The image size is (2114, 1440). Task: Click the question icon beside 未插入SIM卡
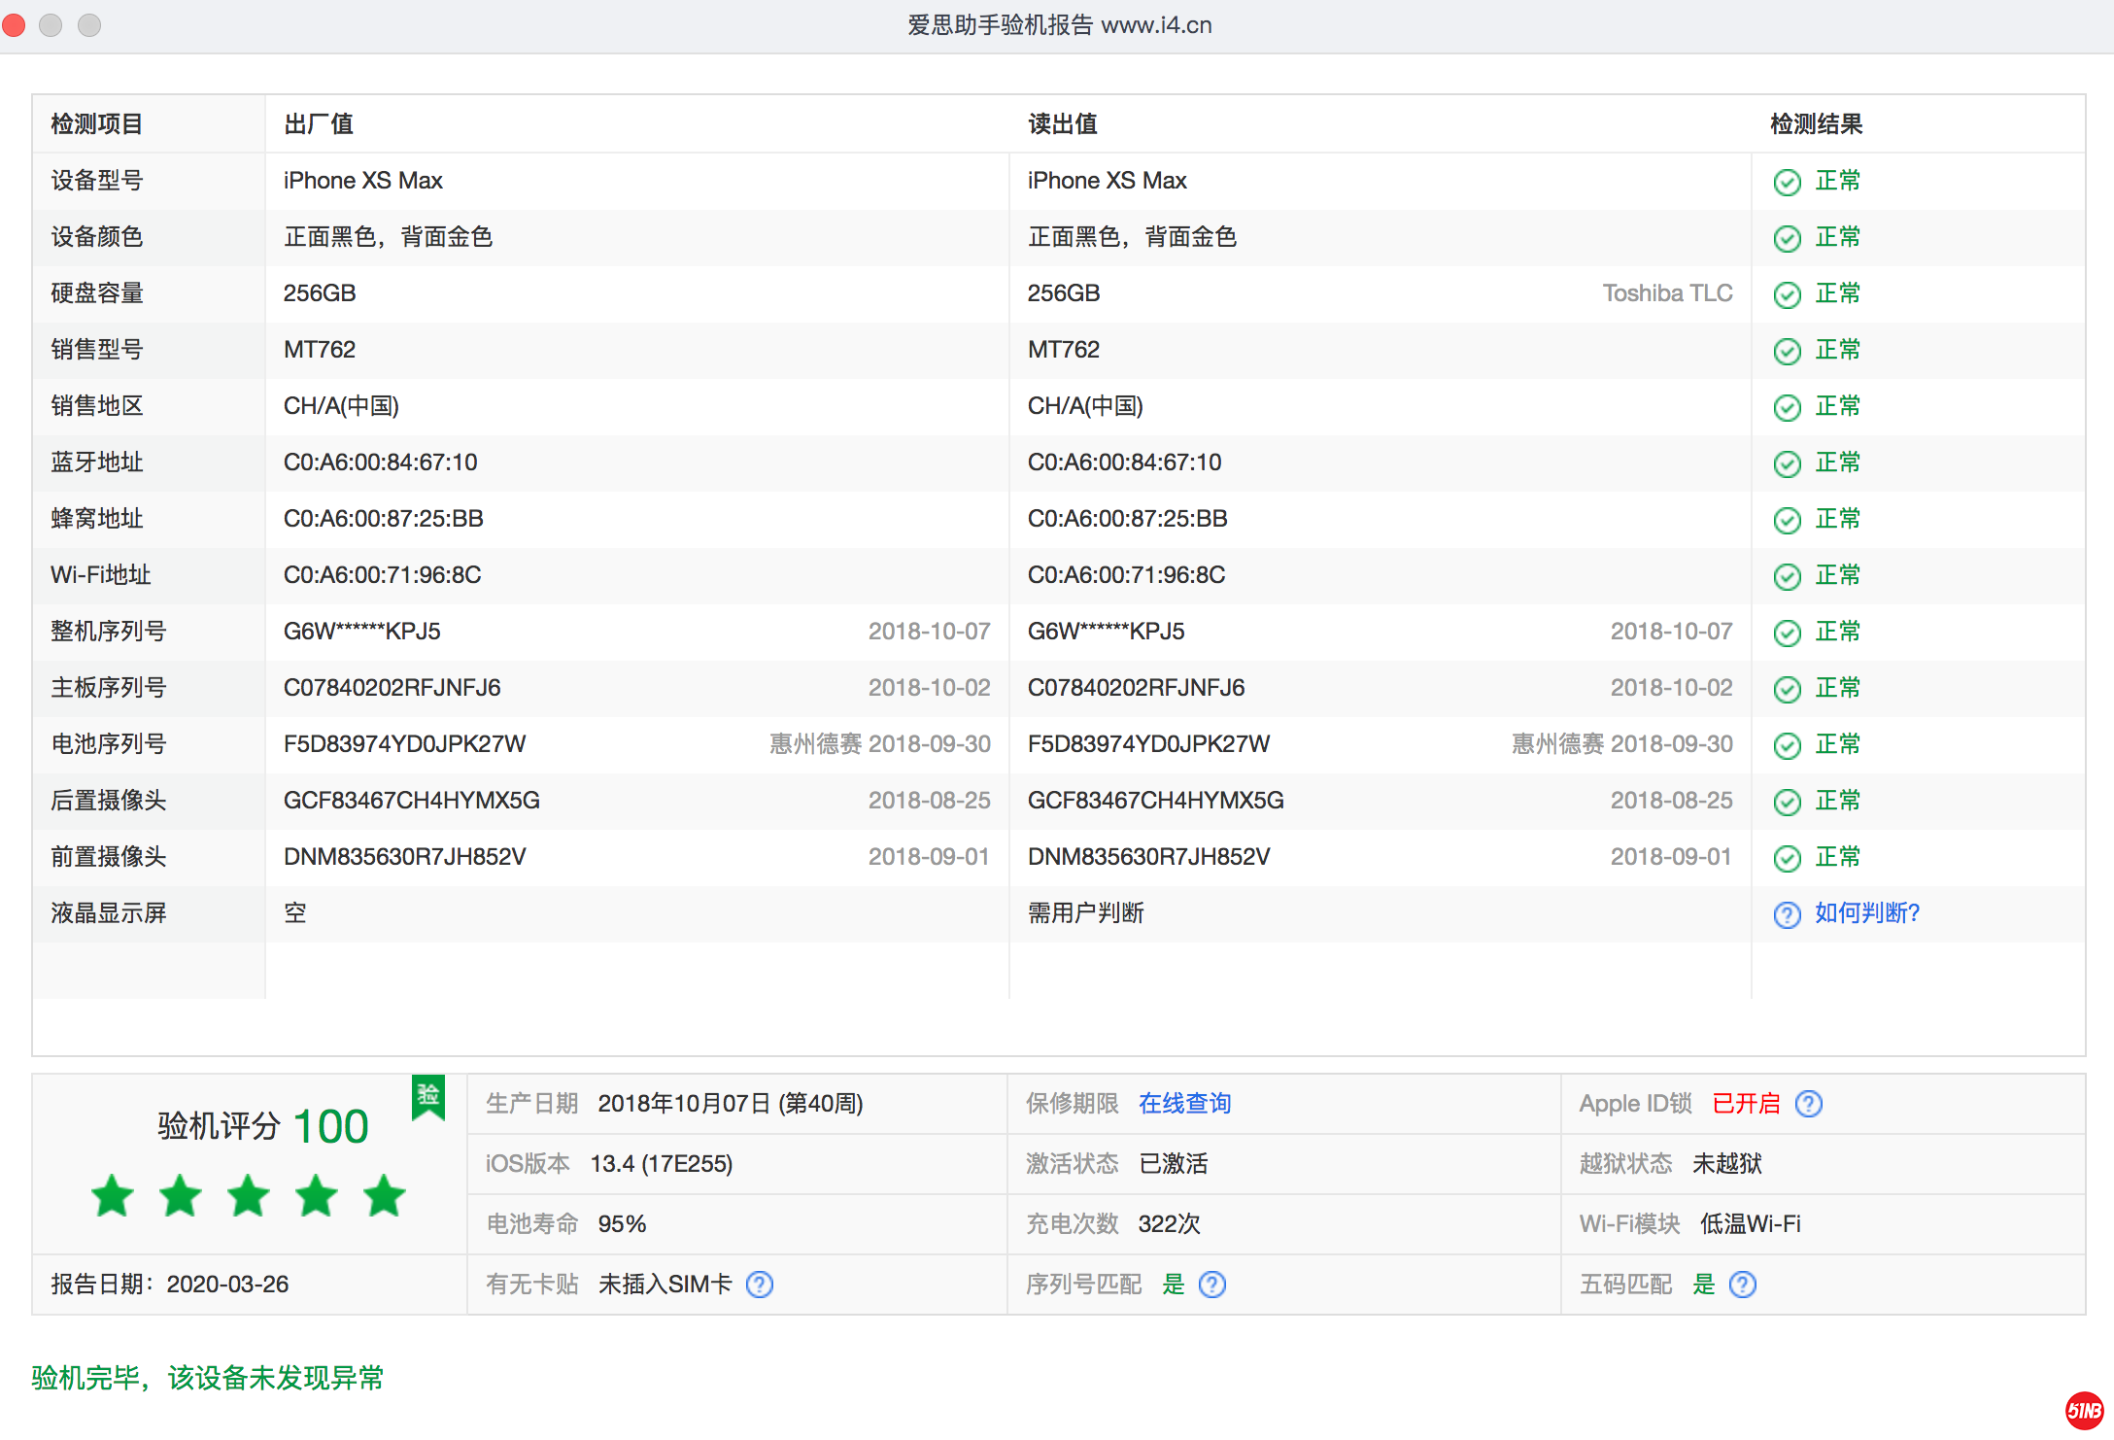(761, 1284)
